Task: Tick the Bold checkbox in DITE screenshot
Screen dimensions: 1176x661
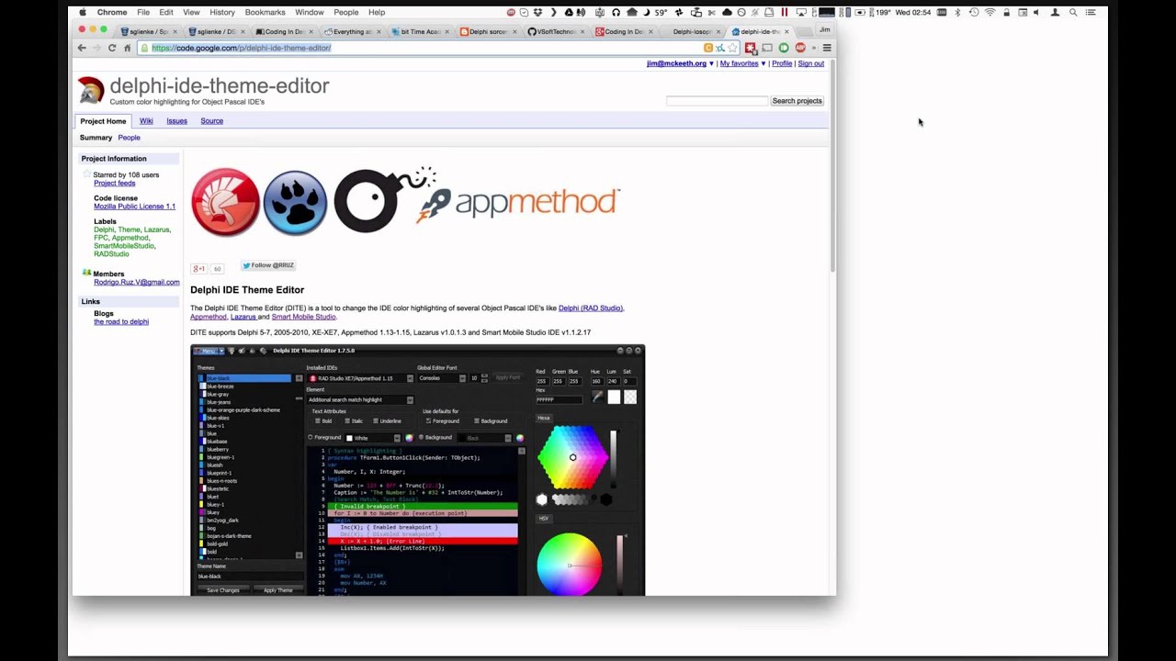Action: click(x=317, y=421)
